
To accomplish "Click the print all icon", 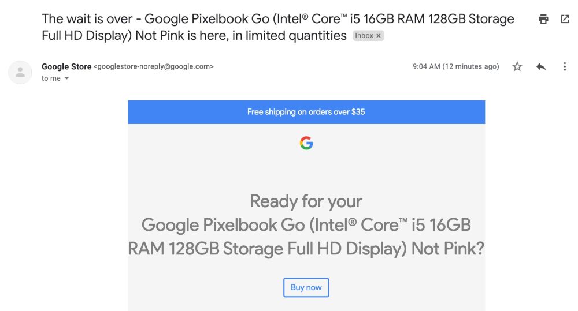I will (x=543, y=19).
